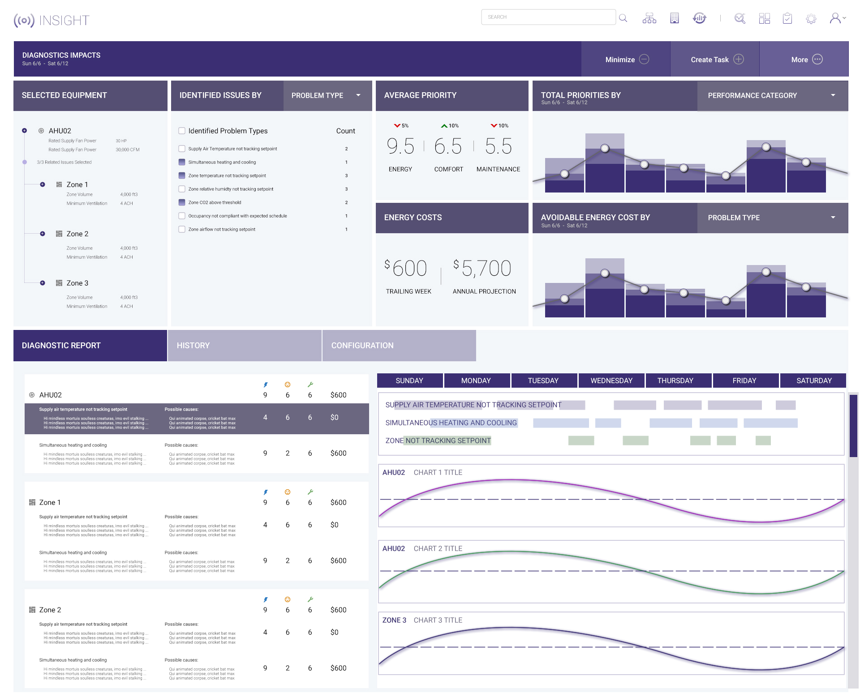Image resolution: width=860 pixels, height=693 pixels.
Task: Click the Create Task button
Action: [x=716, y=60]
